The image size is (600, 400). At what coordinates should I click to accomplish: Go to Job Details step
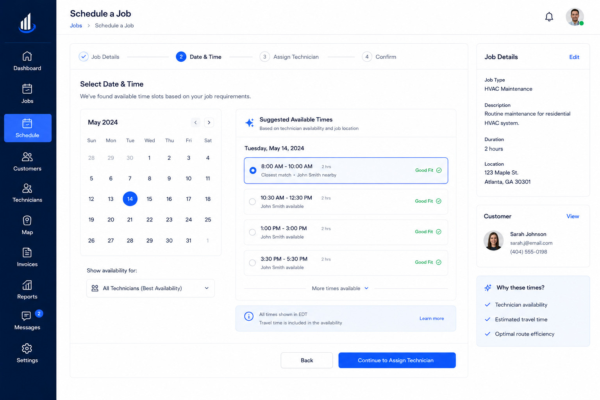[x=99, y=57]
